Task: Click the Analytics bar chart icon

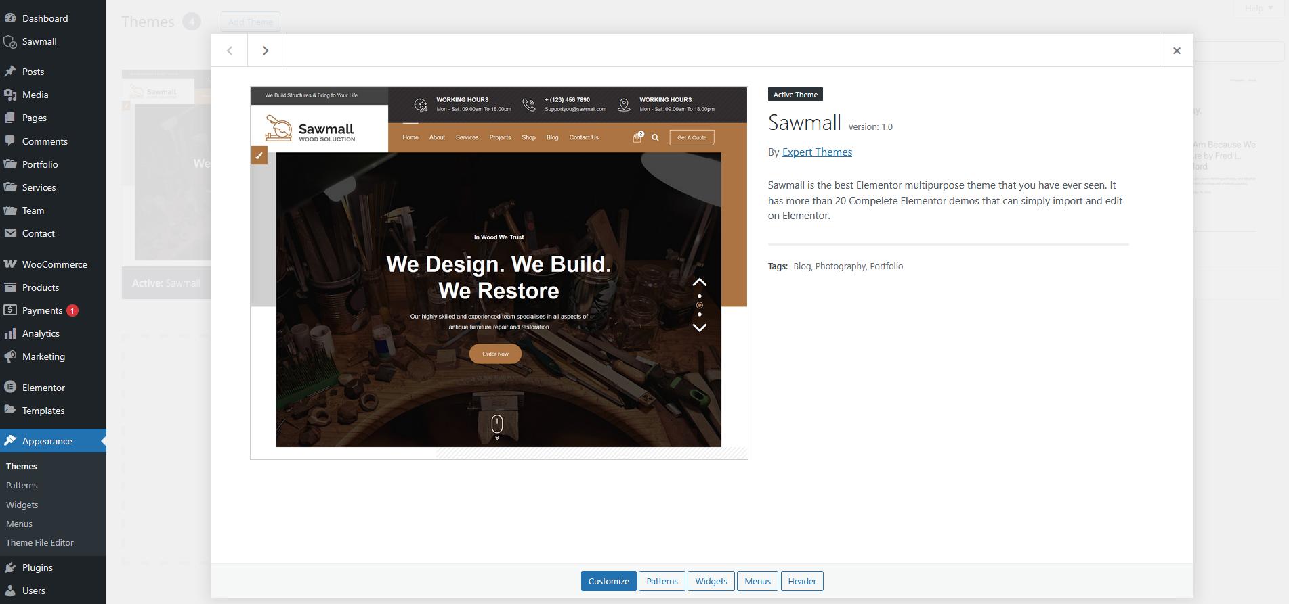Action: tap(10, 333)
